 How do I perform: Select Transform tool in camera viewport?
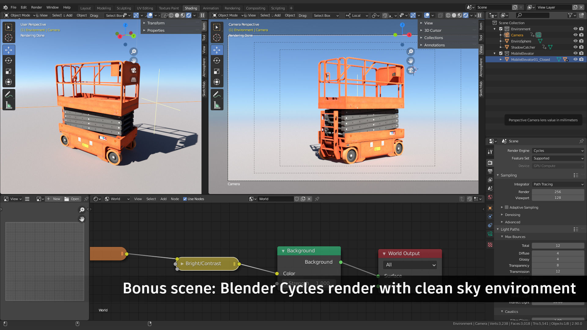pyautogui.click(x=217, y=82)
